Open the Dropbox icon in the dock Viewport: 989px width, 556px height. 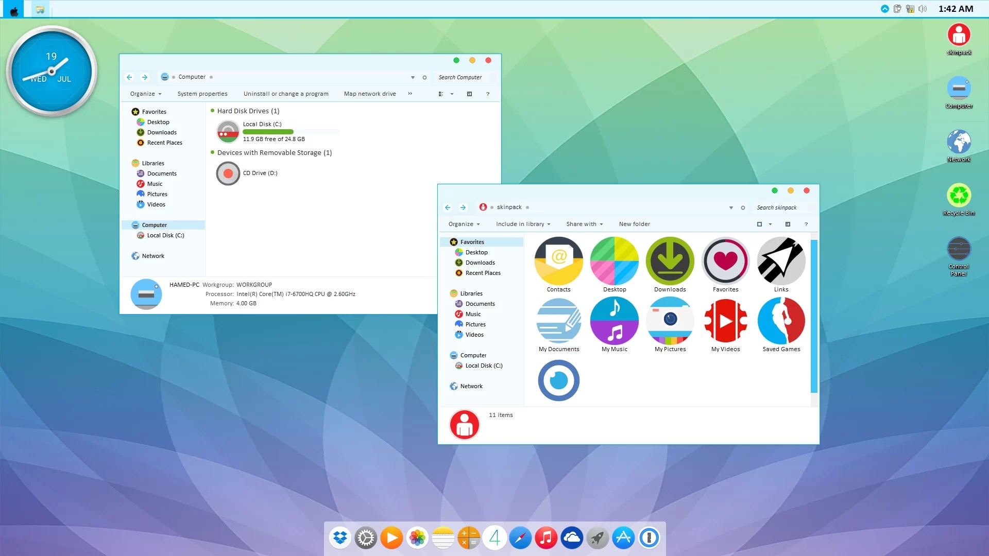tap(340, 538)
